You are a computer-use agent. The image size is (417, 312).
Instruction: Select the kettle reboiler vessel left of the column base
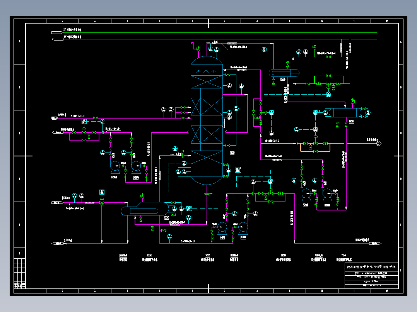tap(145, 209)
